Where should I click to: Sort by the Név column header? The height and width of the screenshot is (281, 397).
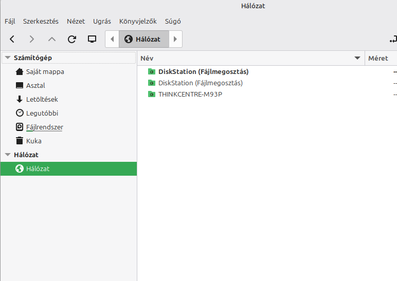(x=250, y=58)
